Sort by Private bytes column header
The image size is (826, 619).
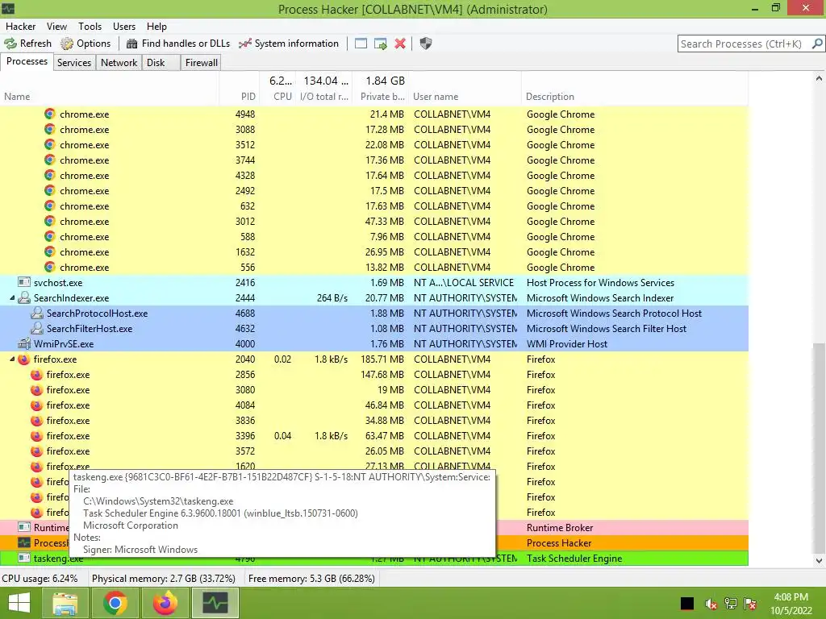click(382, 97)
